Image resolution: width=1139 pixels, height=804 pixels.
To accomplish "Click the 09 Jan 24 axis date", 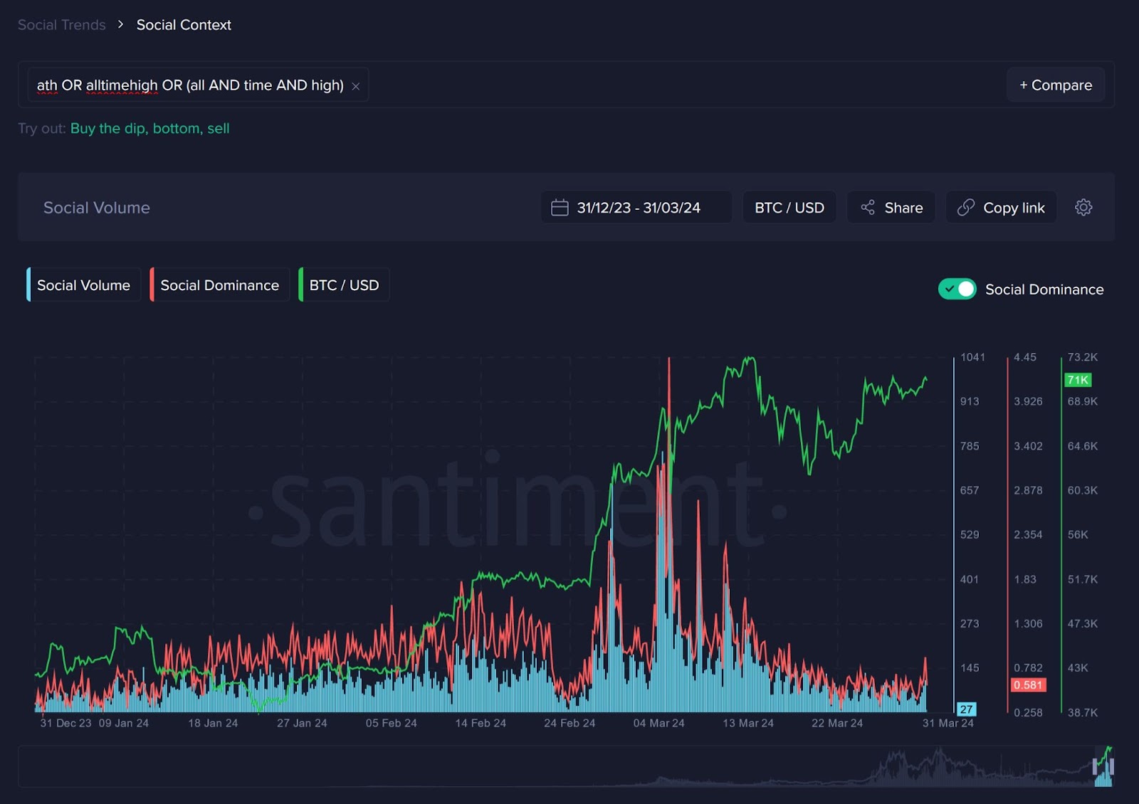I will (124, 723).
